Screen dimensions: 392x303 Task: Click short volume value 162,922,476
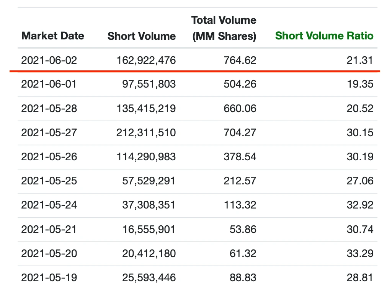click(x=146, y=60)
